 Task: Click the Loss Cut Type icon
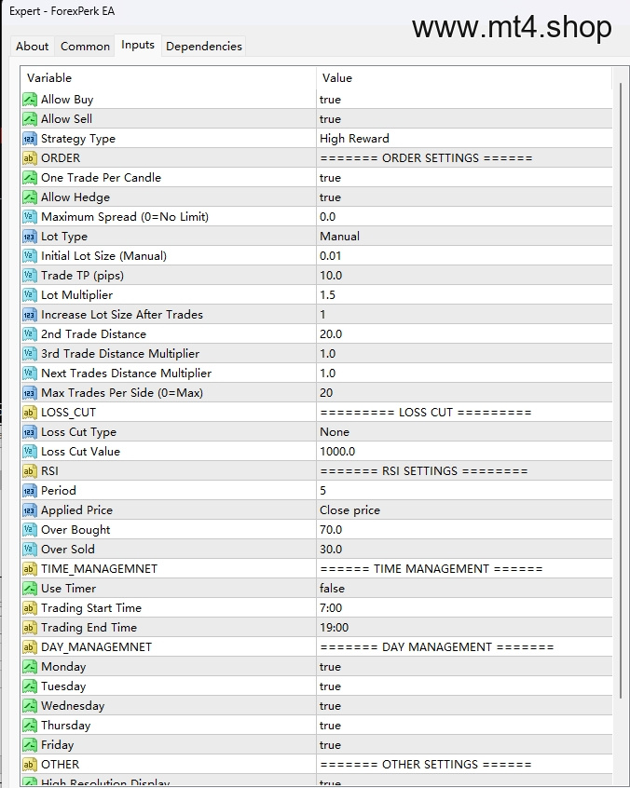click(30, 433)
